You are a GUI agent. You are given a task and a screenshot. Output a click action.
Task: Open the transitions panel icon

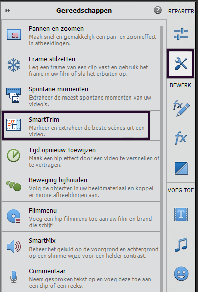click(x=181, y=168)
